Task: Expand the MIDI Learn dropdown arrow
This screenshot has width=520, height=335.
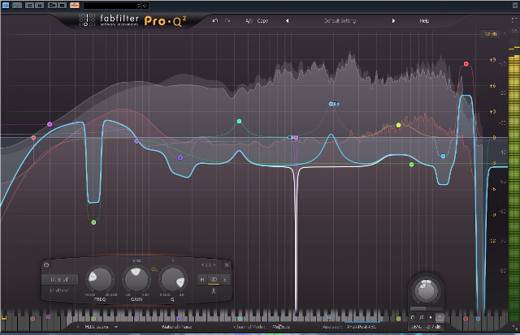Action: 116,327
